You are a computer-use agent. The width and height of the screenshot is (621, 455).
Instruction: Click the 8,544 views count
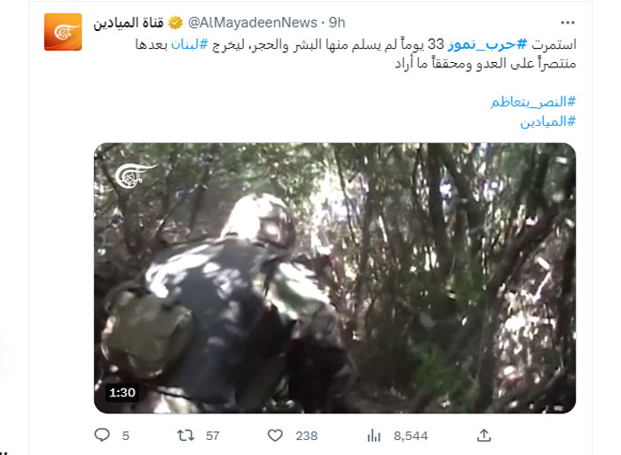pyautogui.click(x=411, y=436)
